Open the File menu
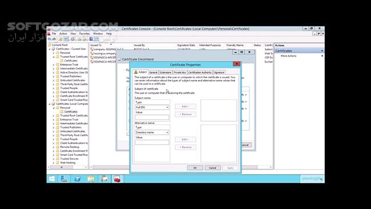Viewport: 371px width, 209px height. 54,34
